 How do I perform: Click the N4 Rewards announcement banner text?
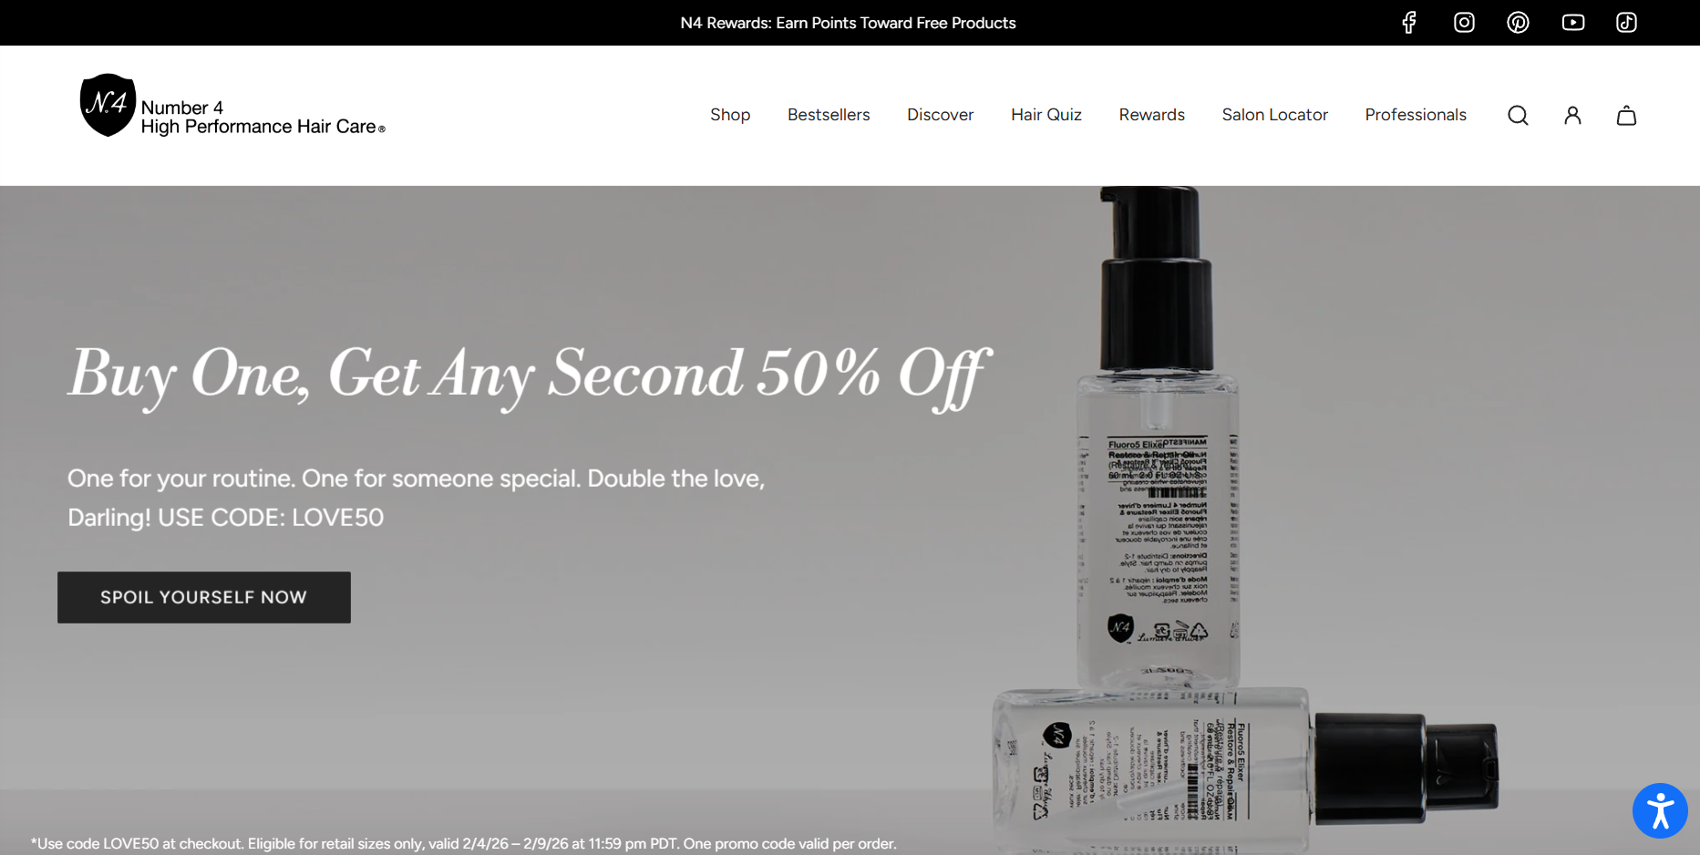pyautogui.click(x=848, y=23)
